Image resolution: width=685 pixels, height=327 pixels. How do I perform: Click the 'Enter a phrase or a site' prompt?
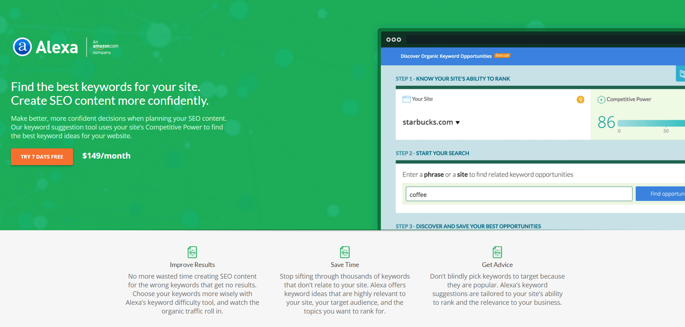488,175
